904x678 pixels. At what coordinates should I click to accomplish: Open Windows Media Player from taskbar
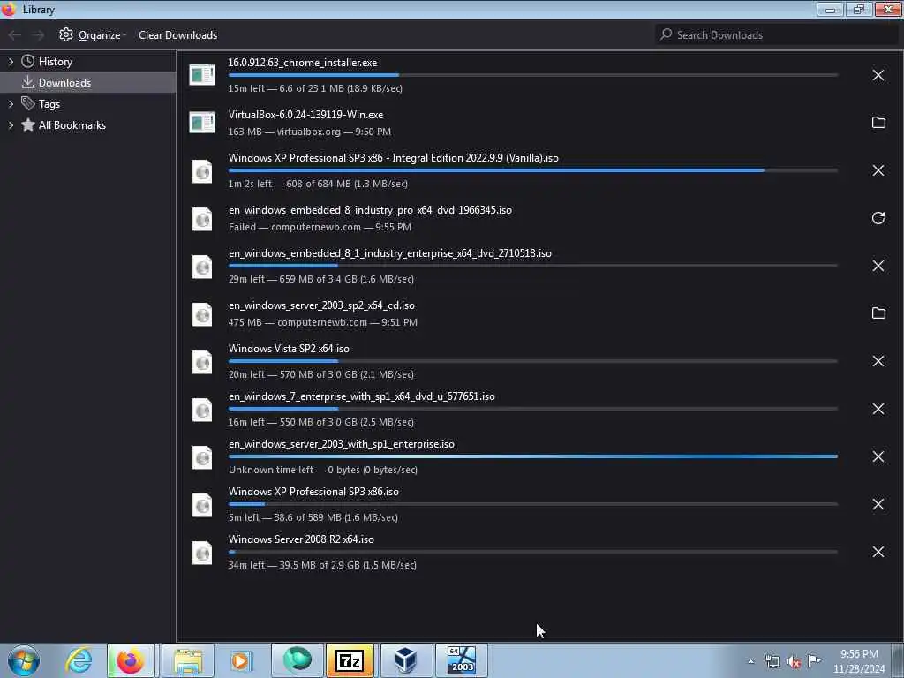pyautogui.click(x=240, y=660)
